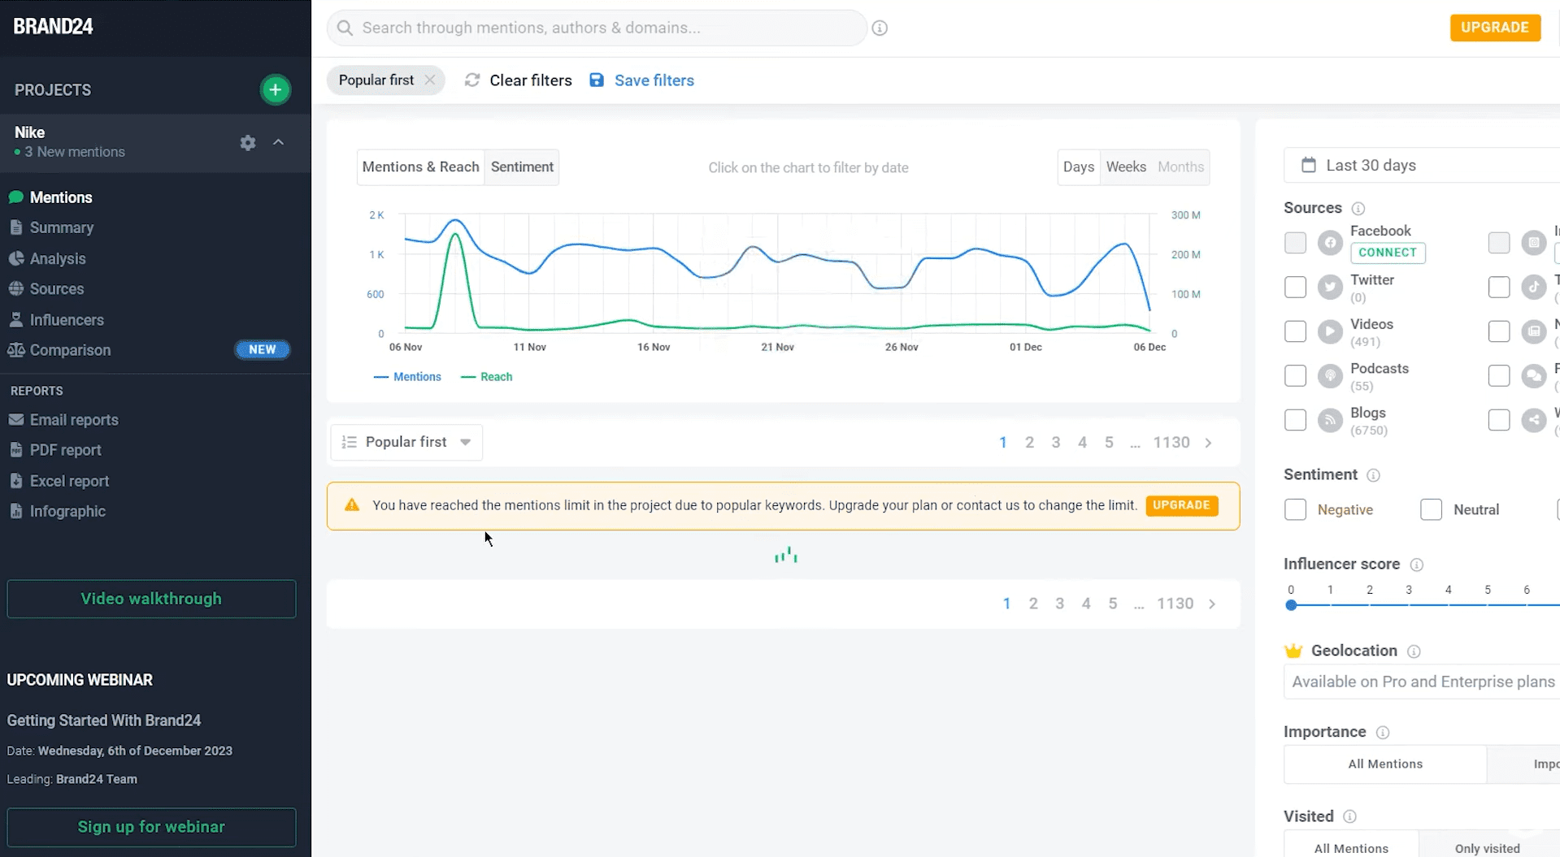Click the green add project plus icon
Screen dimensions: 1560x857
point(276,89)
